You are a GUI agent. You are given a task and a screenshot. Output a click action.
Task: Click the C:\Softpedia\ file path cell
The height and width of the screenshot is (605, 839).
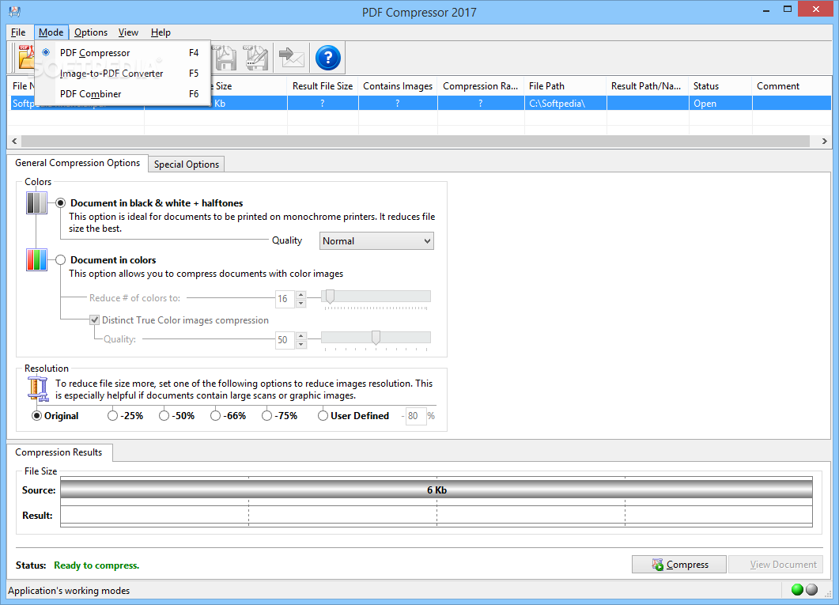pyautogui.click(x=565, y=104)
